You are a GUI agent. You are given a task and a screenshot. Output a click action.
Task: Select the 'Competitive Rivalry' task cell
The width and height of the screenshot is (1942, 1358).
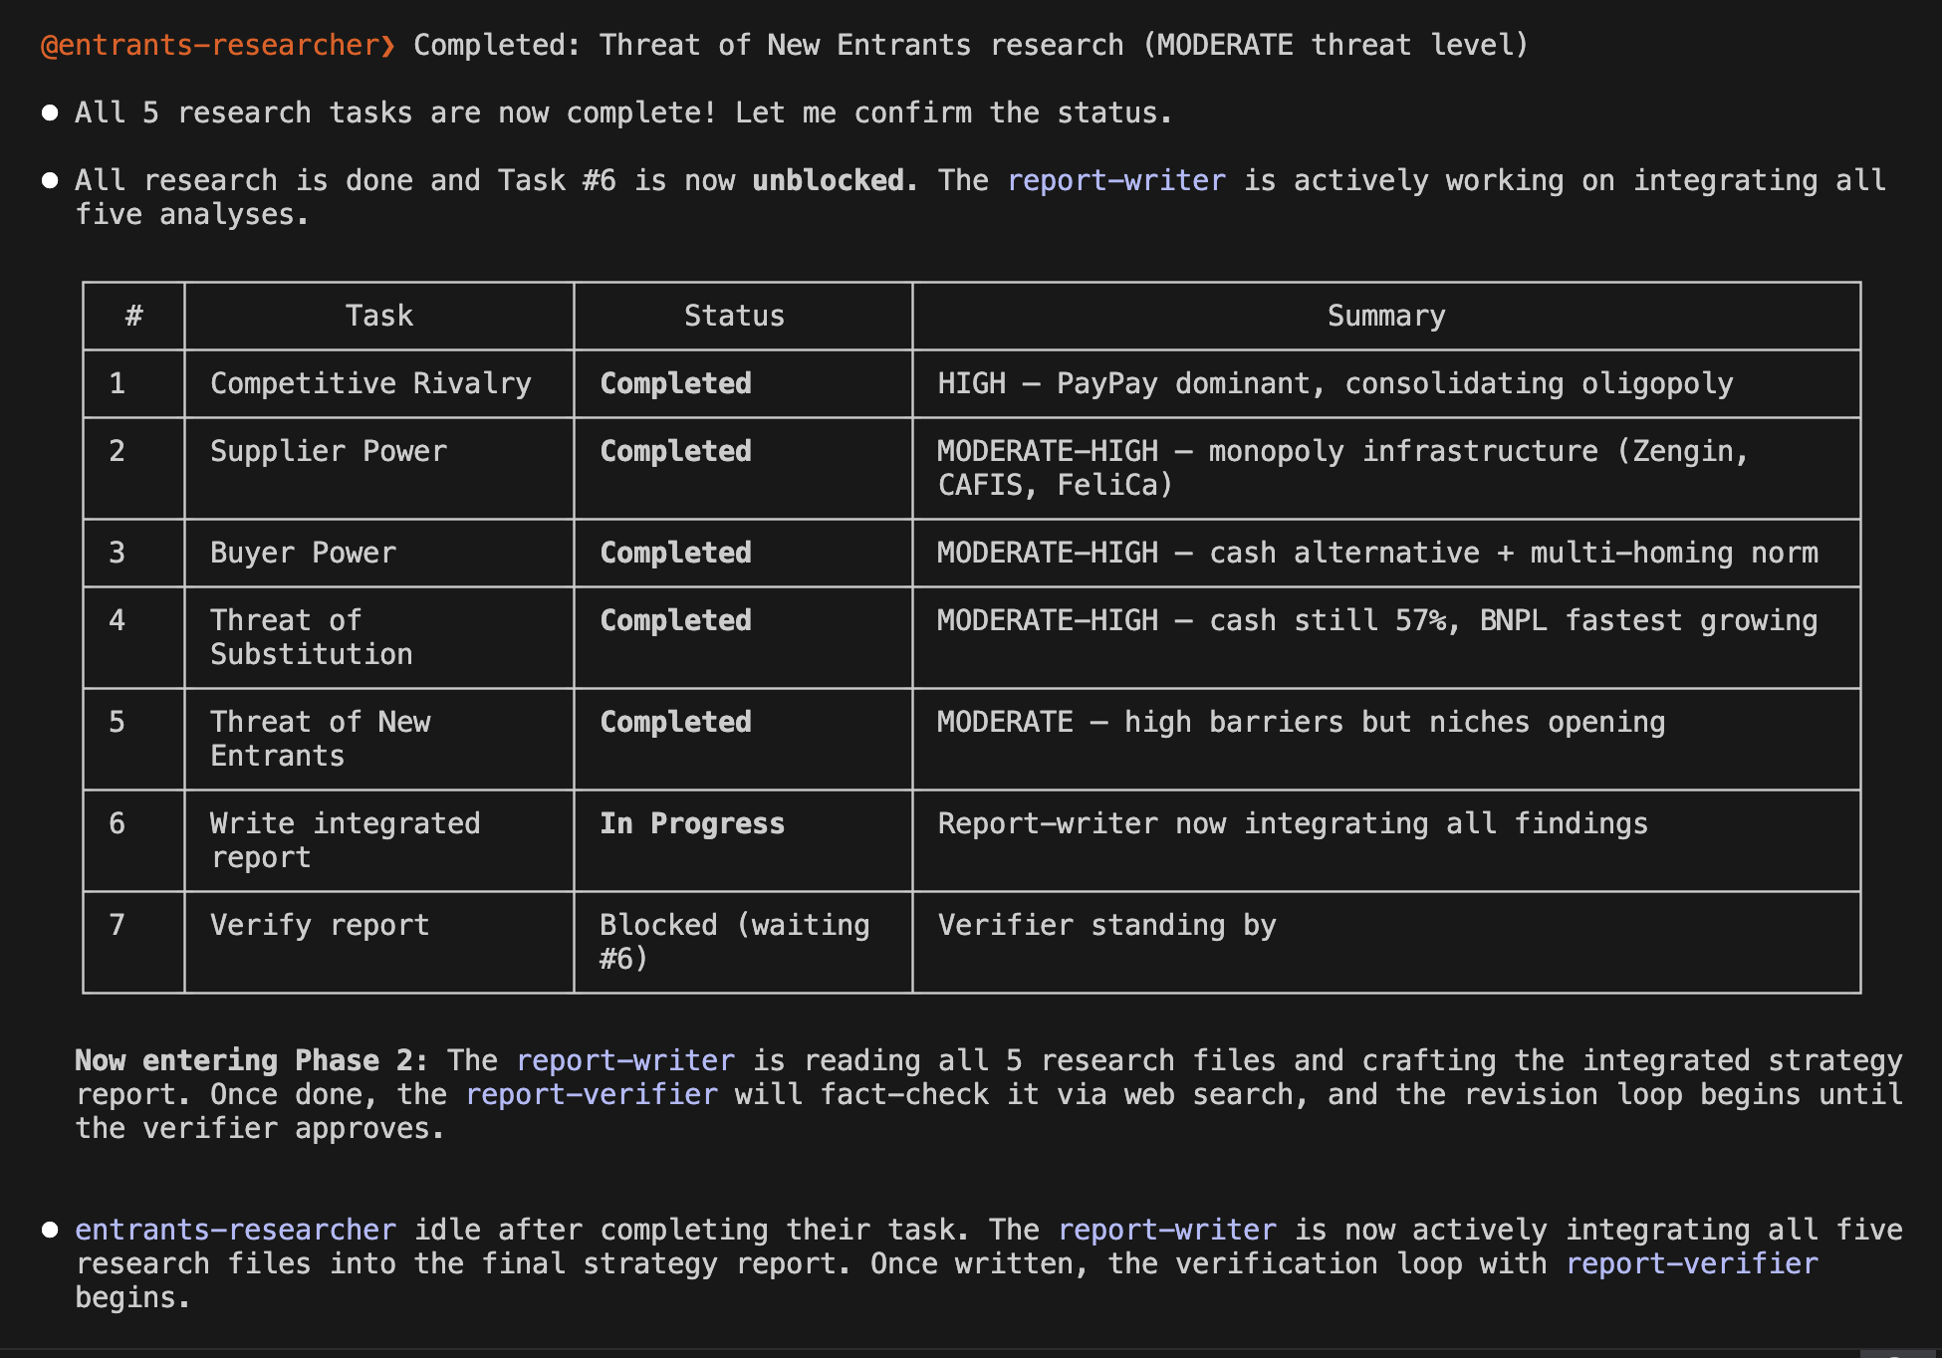pyautogui.click(x=370, y=384)
